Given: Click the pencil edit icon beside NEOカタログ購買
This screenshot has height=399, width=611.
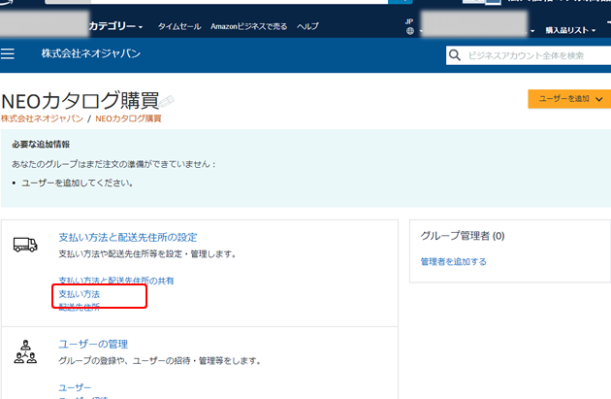Looking at the screenshot, I should pyautogui.click(x=167, y=101).
